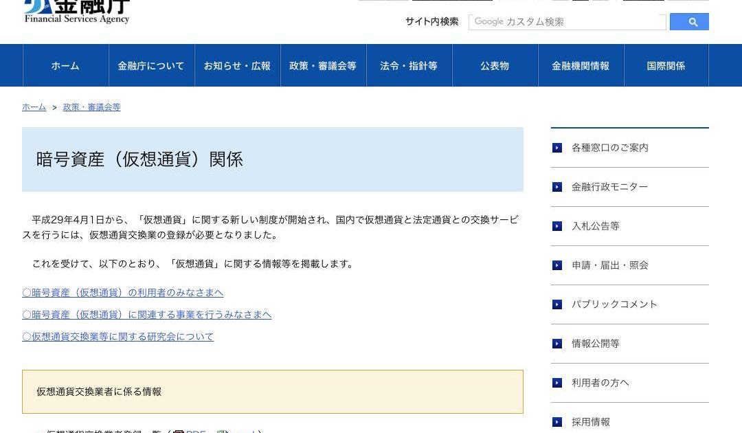The image size is (742, 433).
Task: Open link 仮想通貨交換業等に関する研究会について
Action: (x=118, y=337)
